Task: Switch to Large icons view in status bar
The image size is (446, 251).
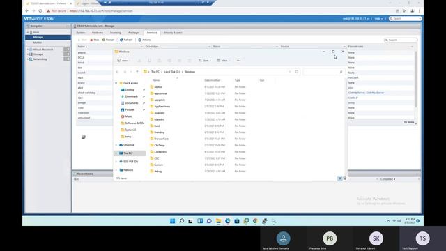Action: pos(345,178)
